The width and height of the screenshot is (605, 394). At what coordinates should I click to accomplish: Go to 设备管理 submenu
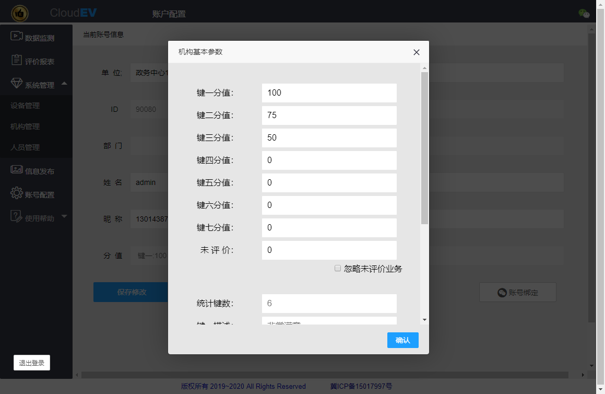click(25, 106)
